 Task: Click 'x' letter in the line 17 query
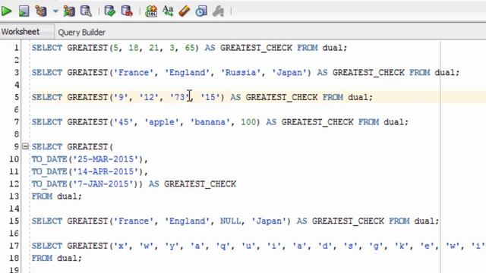pyautogui.click(x=121, y=246)
